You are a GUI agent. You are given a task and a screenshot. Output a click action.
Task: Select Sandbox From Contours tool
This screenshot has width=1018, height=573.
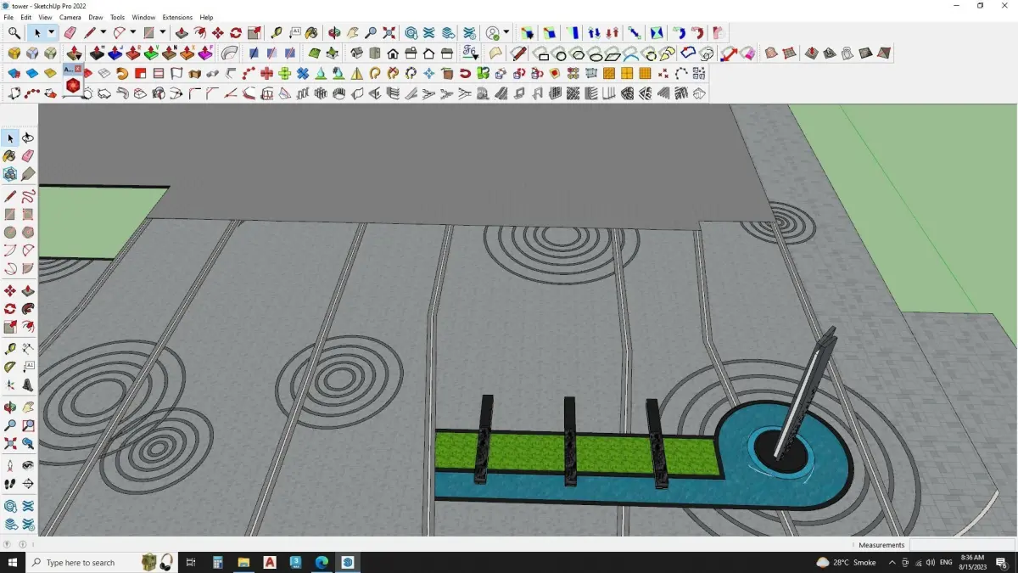coord(771,53)
